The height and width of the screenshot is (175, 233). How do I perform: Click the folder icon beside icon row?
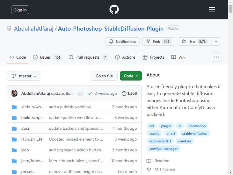14,150
